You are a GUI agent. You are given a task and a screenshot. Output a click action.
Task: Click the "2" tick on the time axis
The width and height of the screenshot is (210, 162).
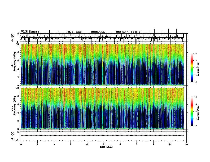pyautogui.click(x=54, y=145)
